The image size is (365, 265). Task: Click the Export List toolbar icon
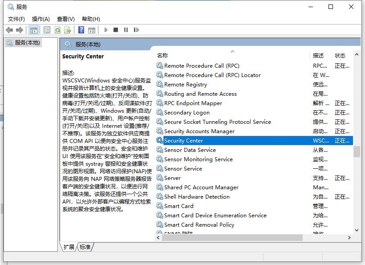[x=68, y=29]
